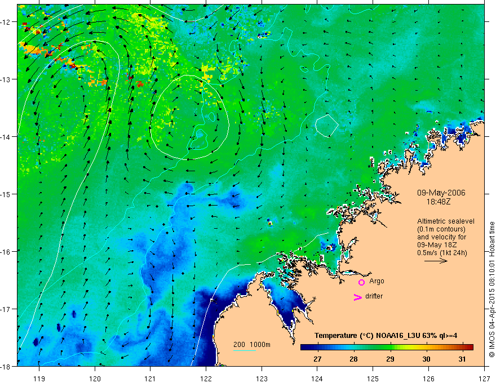Image resolution: width=496 pixels, height=383 pixels.
Task: Click colorbar tick label 27
Action: [x=317, y=359]
